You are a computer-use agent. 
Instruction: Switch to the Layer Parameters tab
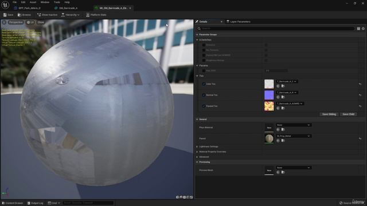pos(239,22)
